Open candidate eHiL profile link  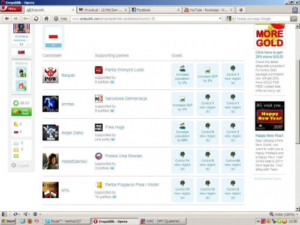[65, 190]
